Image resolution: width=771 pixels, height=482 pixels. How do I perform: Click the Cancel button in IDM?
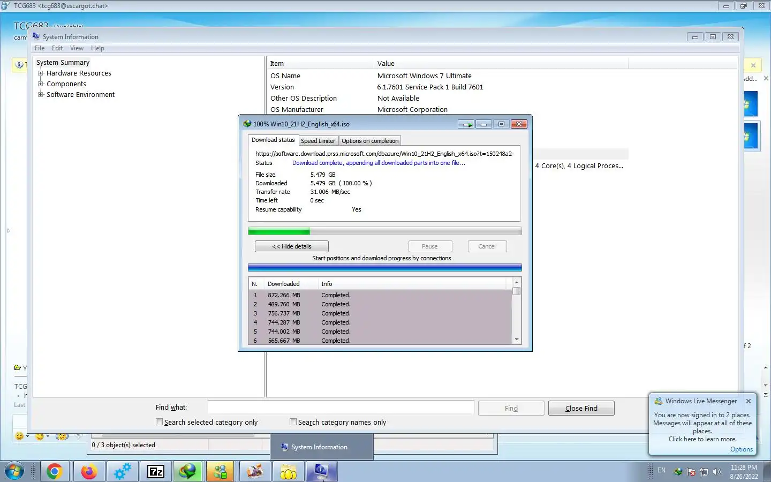coord(487,246)
